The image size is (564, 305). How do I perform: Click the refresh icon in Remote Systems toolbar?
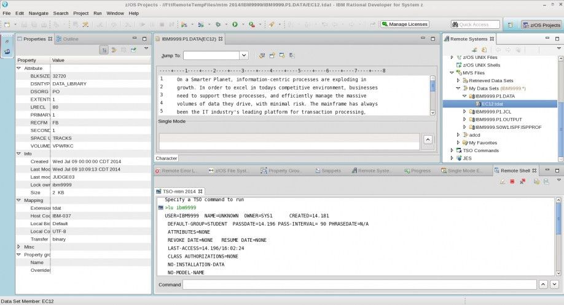pos(484,50)
